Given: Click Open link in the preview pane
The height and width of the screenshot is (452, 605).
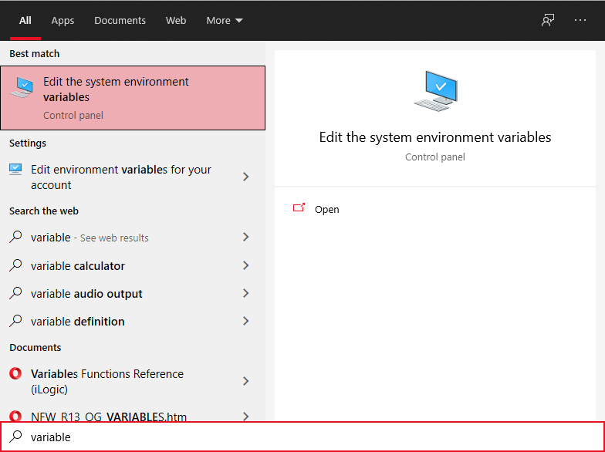Looking at the screenshot, I should (x=326, y=209).
